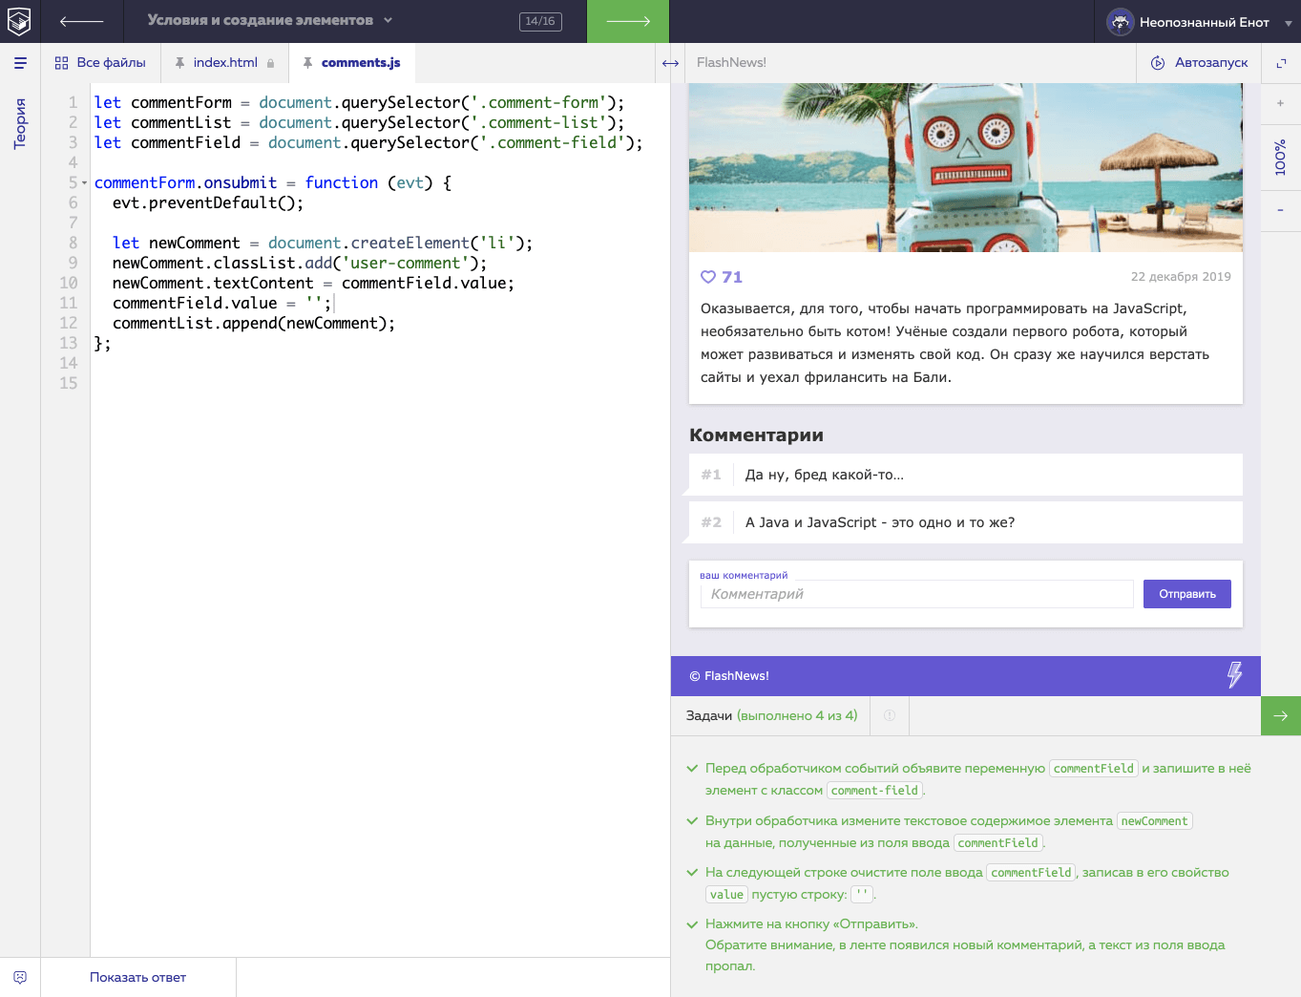
Task: Open the hamburger menu icon
Action: click(x=20, y=63)
